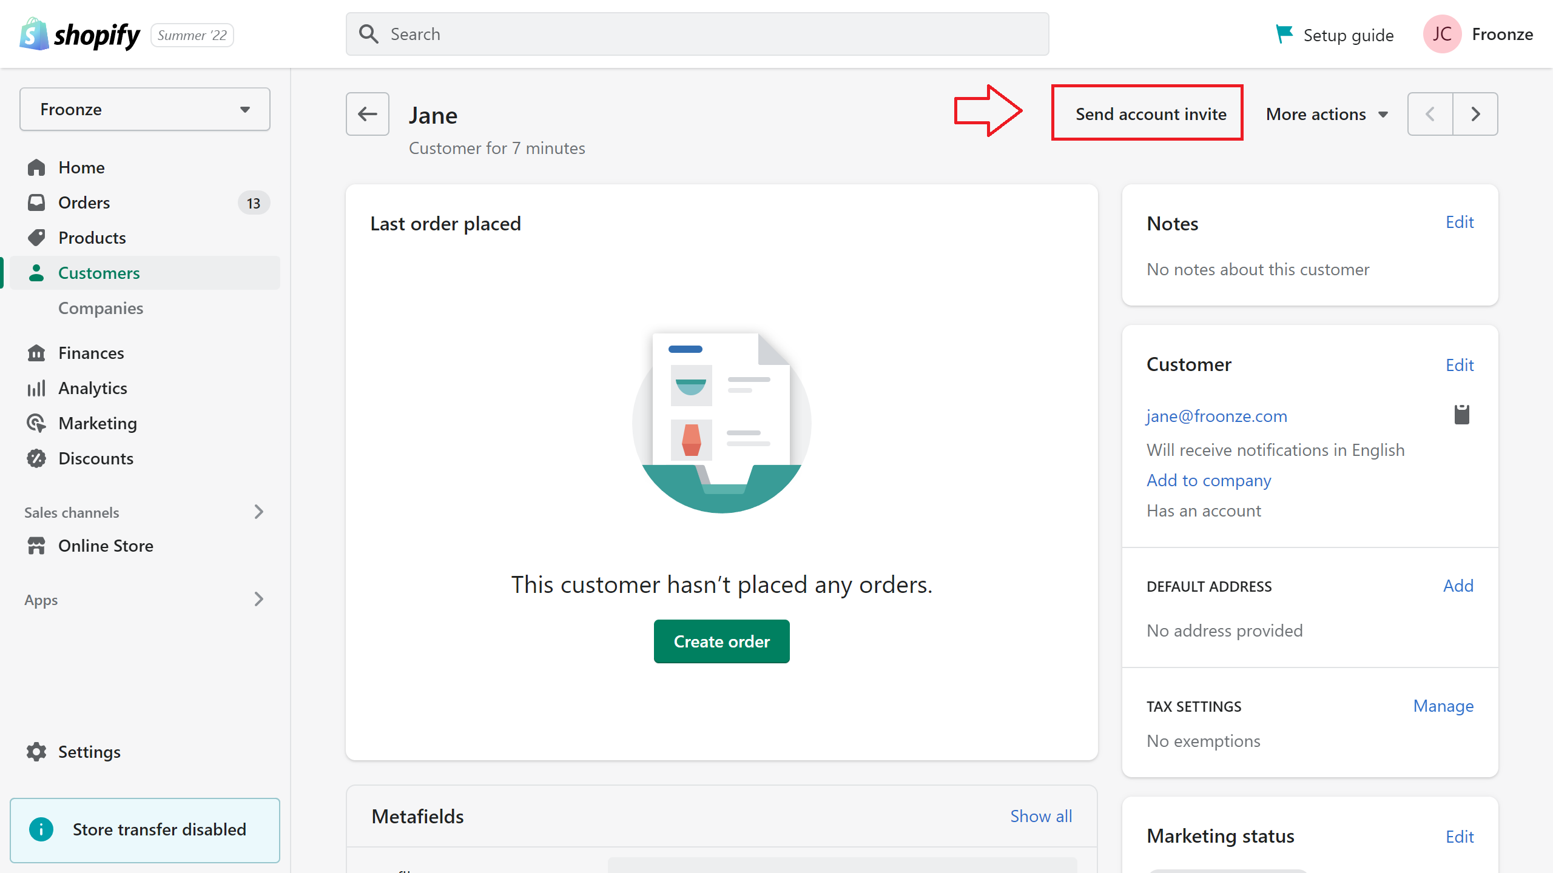Viewport: 1553px width, 873px height.
Task: Select the Marketing megaphone icon
Action: coord(36,423)
